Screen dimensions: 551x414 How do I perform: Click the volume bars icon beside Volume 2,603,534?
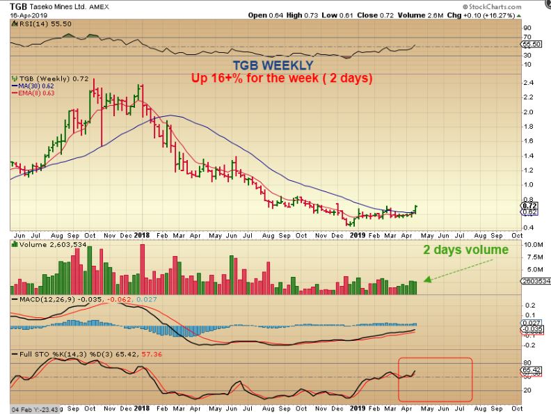click(x=15, y=244)
